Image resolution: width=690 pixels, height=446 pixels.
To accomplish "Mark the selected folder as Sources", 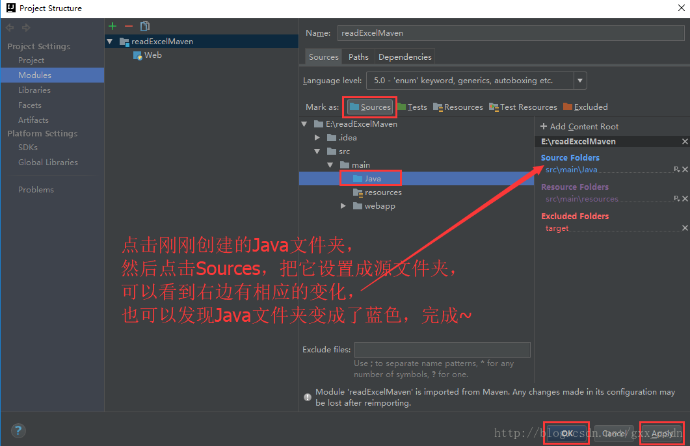I will (x=370, y=107).
